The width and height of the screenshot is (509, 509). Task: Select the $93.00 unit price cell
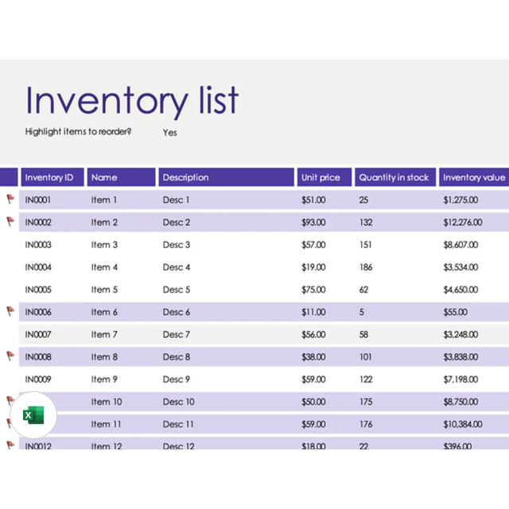point(313,223)
